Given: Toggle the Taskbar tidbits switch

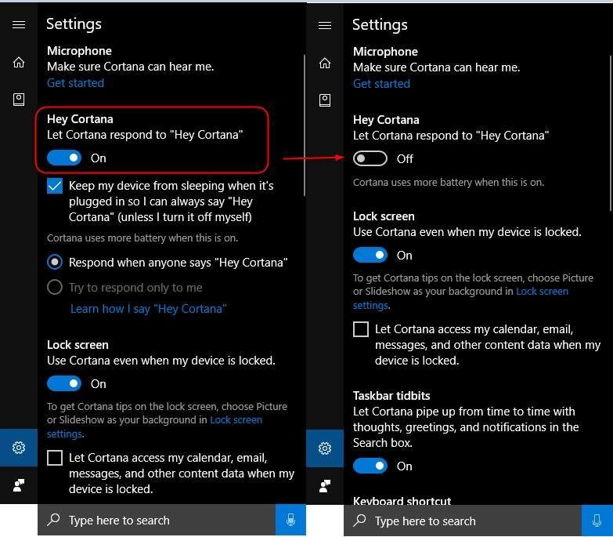Looking at the screenshot, I should click(x=370, y=466).
